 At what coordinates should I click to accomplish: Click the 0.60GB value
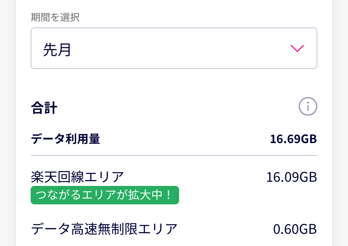point(295,229)
